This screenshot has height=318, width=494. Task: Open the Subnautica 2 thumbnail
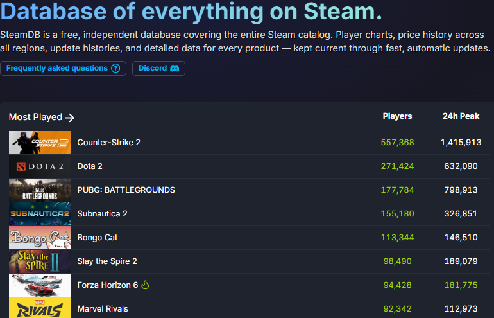click(x=40, y=213)
